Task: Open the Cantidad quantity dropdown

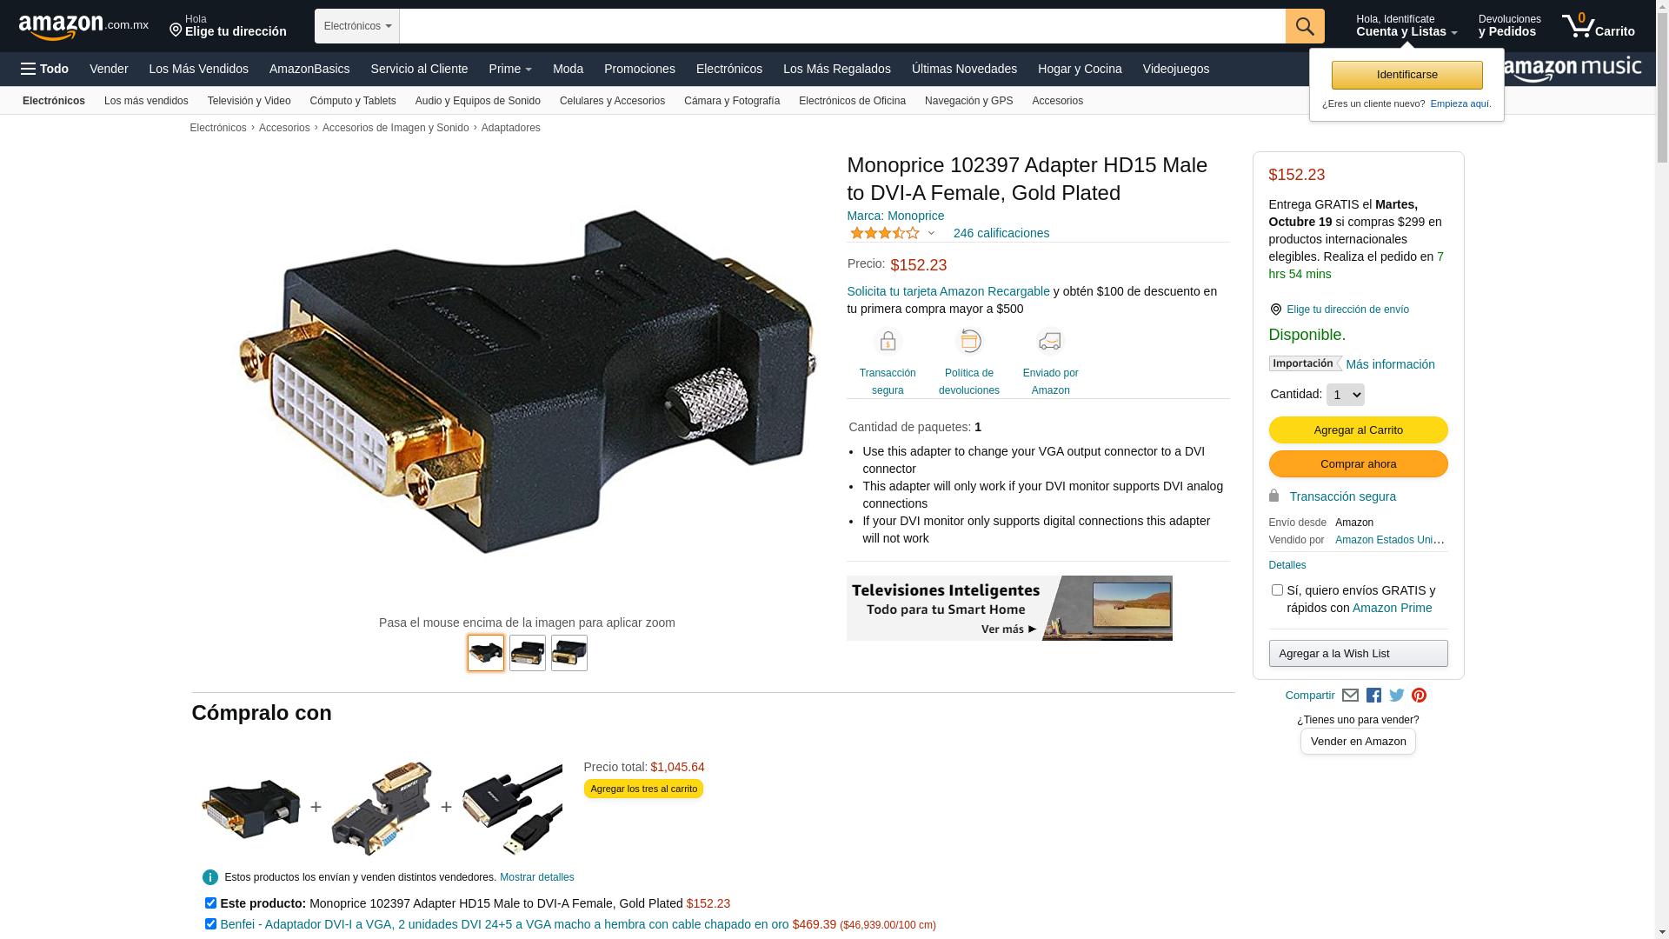Action: [x=1345, y=395]
